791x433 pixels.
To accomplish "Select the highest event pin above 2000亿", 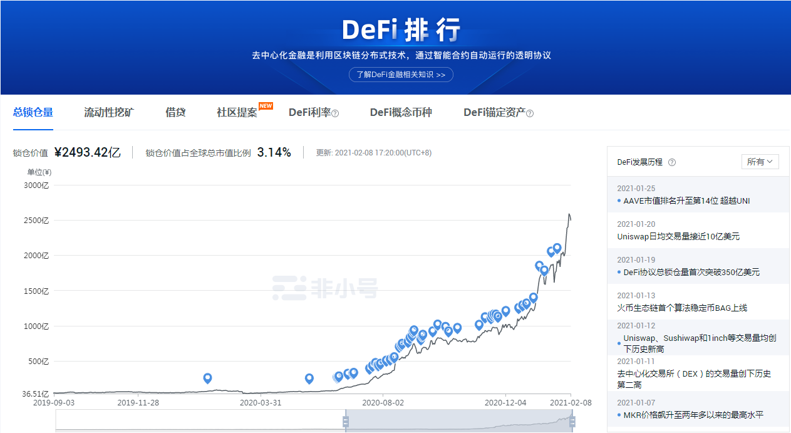I will pos(557,248).
